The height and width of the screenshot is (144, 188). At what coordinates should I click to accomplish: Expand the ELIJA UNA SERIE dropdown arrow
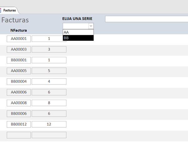pos(91,26)
